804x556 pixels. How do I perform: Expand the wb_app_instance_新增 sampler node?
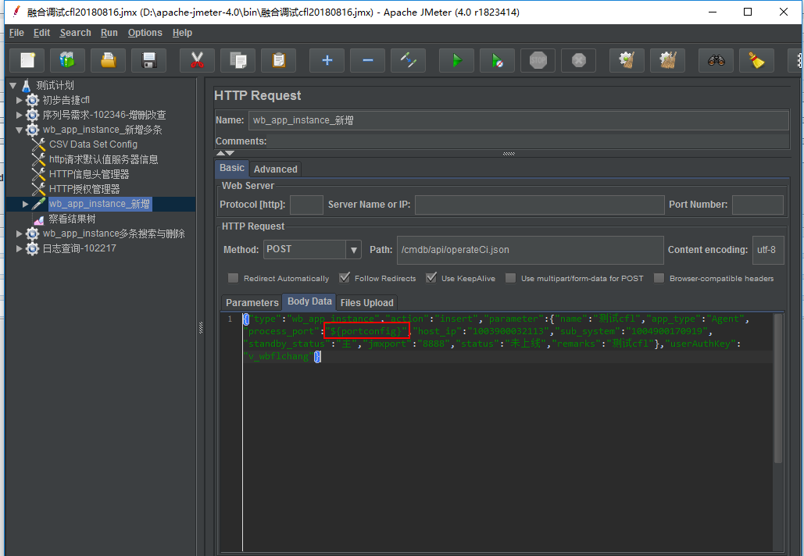pos(25,204)
